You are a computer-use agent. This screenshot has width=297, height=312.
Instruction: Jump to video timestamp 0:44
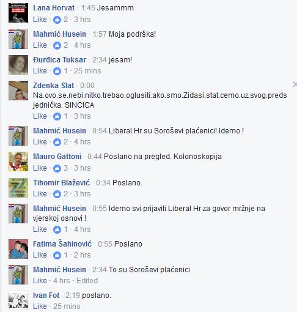pos(95,157)
